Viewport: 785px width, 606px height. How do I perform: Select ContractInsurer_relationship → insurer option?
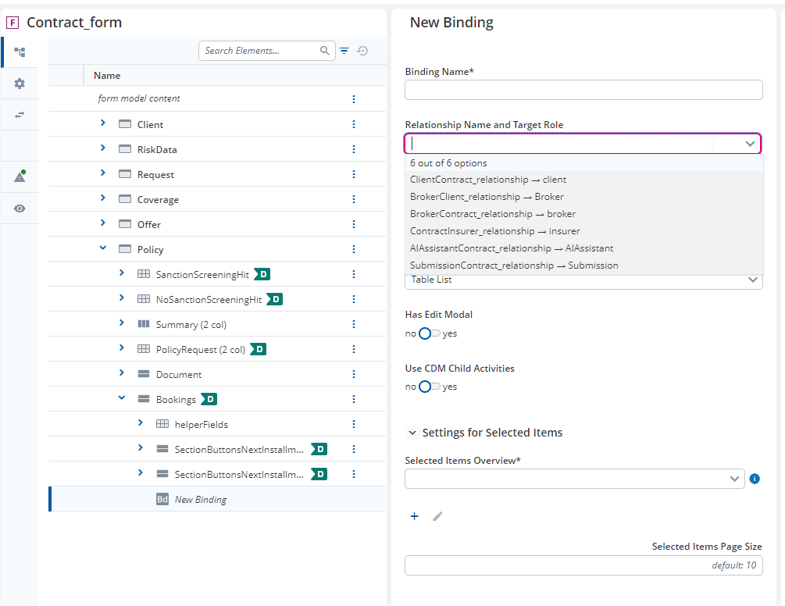[x=583, y=231]
